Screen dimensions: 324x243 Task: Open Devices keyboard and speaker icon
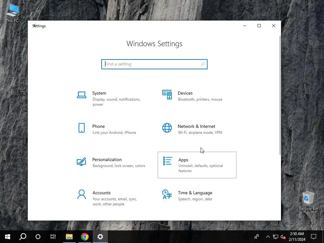coord(167,95)
